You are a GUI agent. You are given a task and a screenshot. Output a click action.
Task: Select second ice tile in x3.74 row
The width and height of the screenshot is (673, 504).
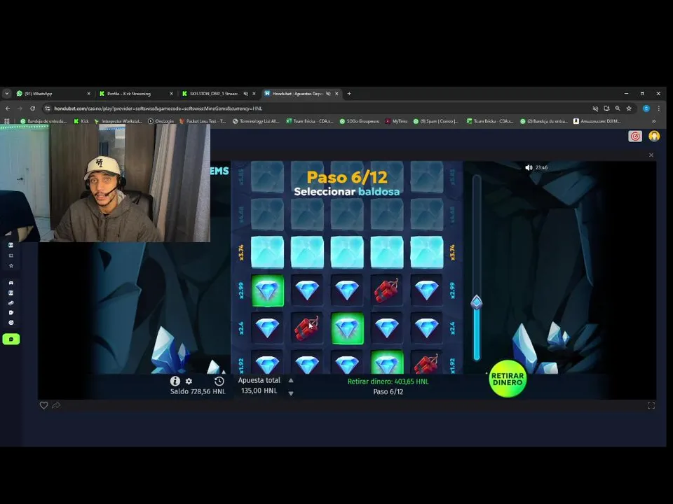[x=307, y=253]
